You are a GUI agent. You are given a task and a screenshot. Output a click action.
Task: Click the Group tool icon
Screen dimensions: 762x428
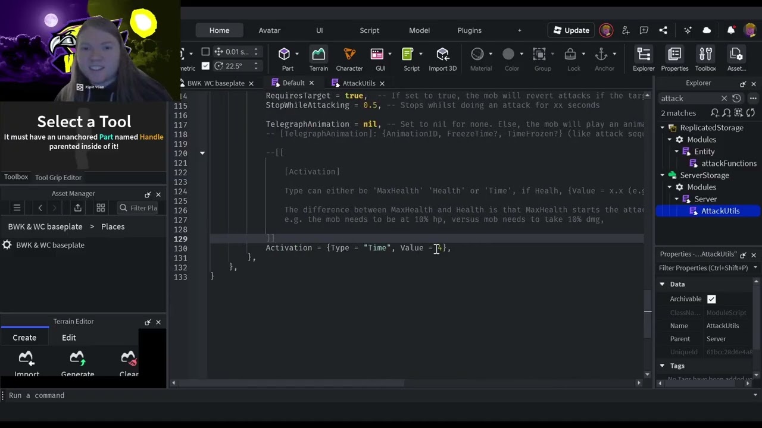(x=539, y=55)
